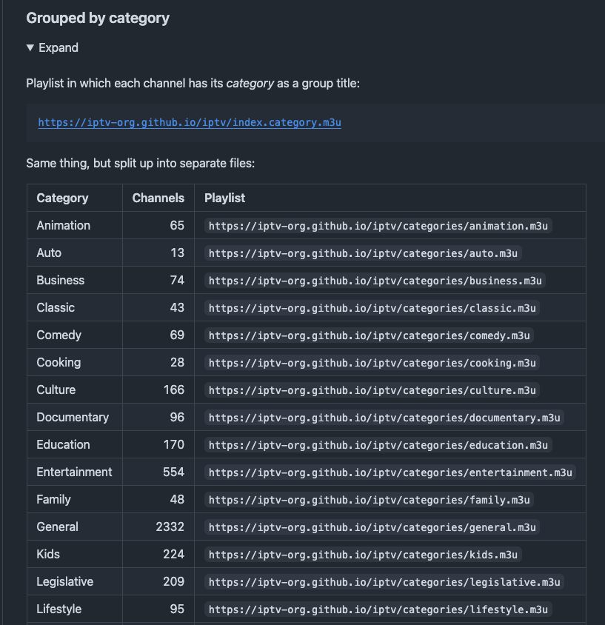The image size is (605, 625).
Task: Collapse the Expand disclosure triangle
Action: pos(30,48)
